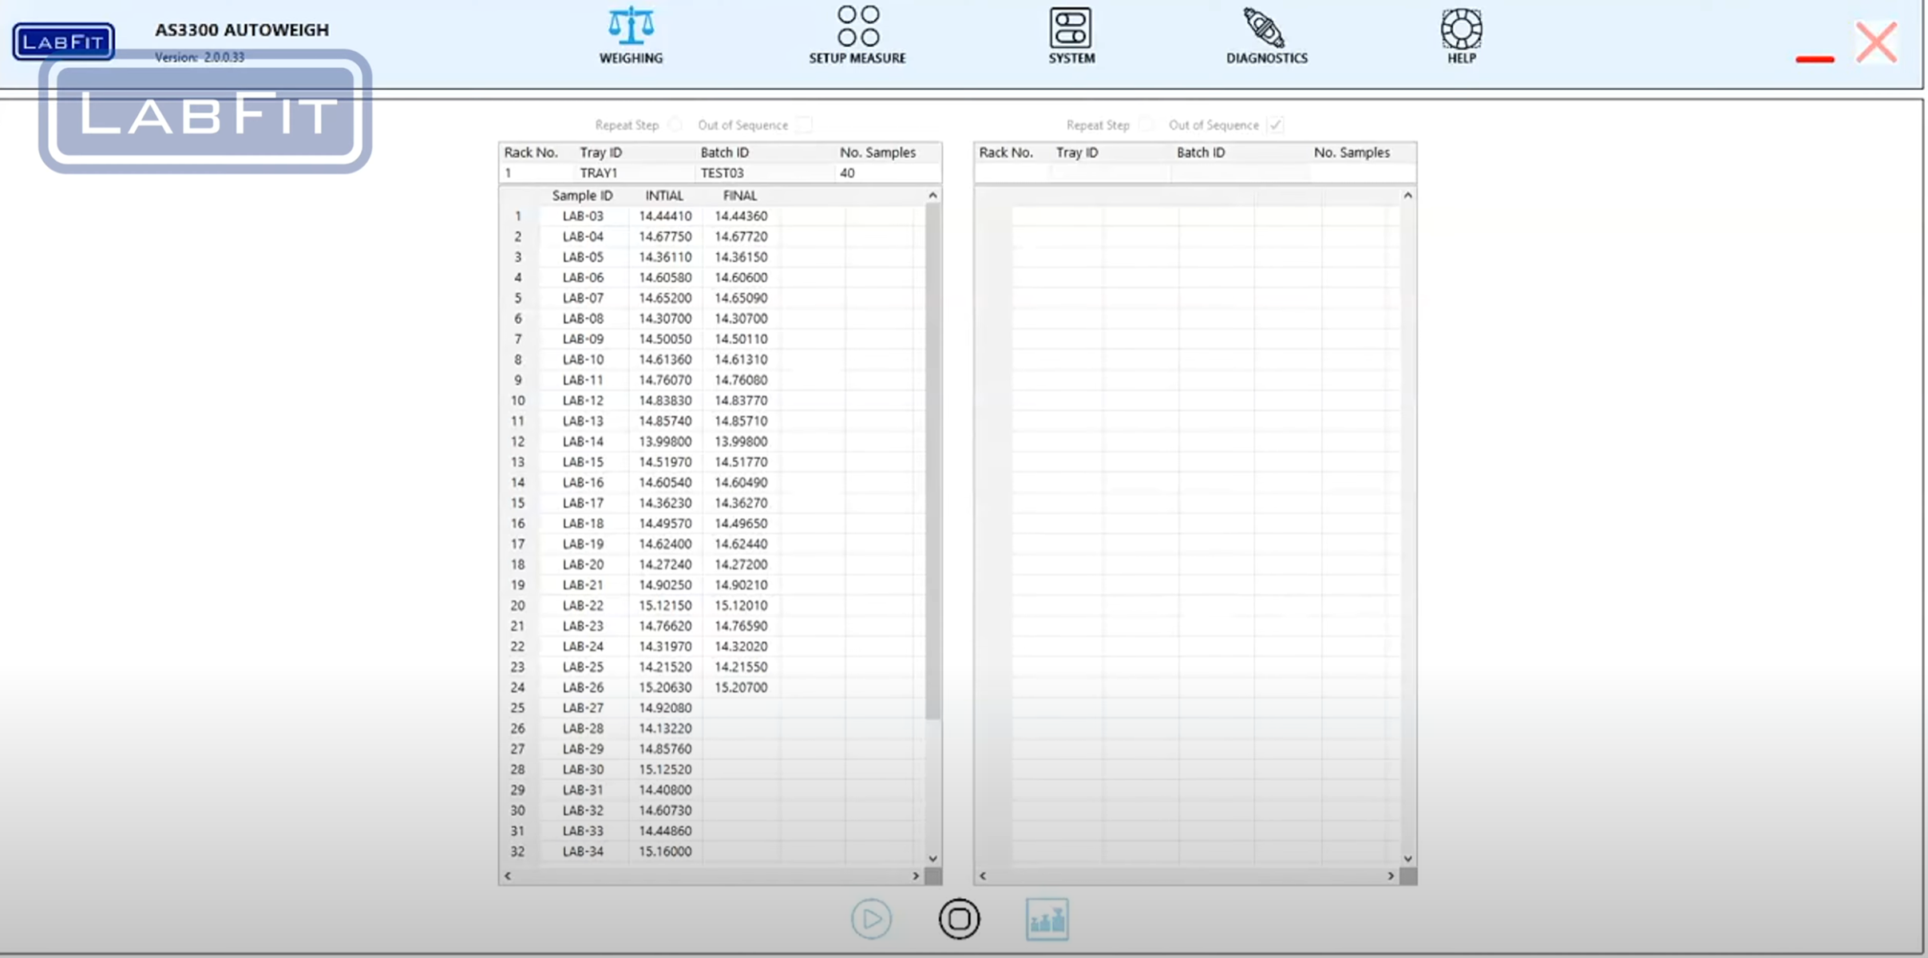
Task: Click the Sample ID column header
Action: [582, 196]
